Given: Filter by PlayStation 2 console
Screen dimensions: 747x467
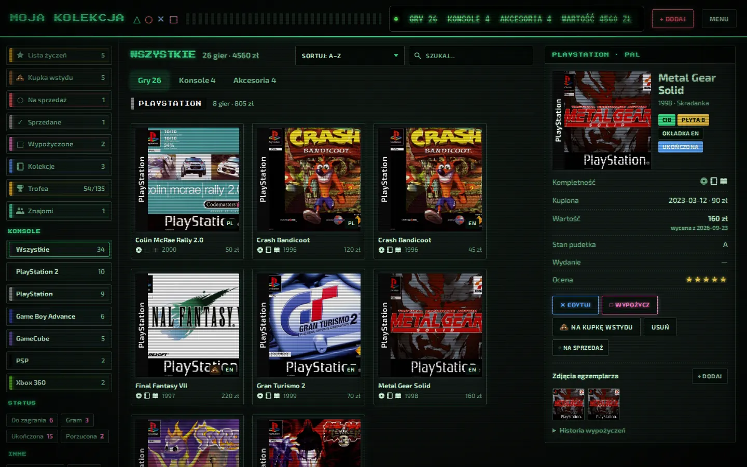Looking at the screenshot, I should (x=59, y=272).
